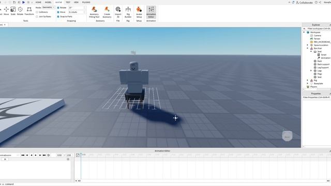Toggle the Rotate snapping checkbox
331x186 pixels.
[x=58, y=8]
